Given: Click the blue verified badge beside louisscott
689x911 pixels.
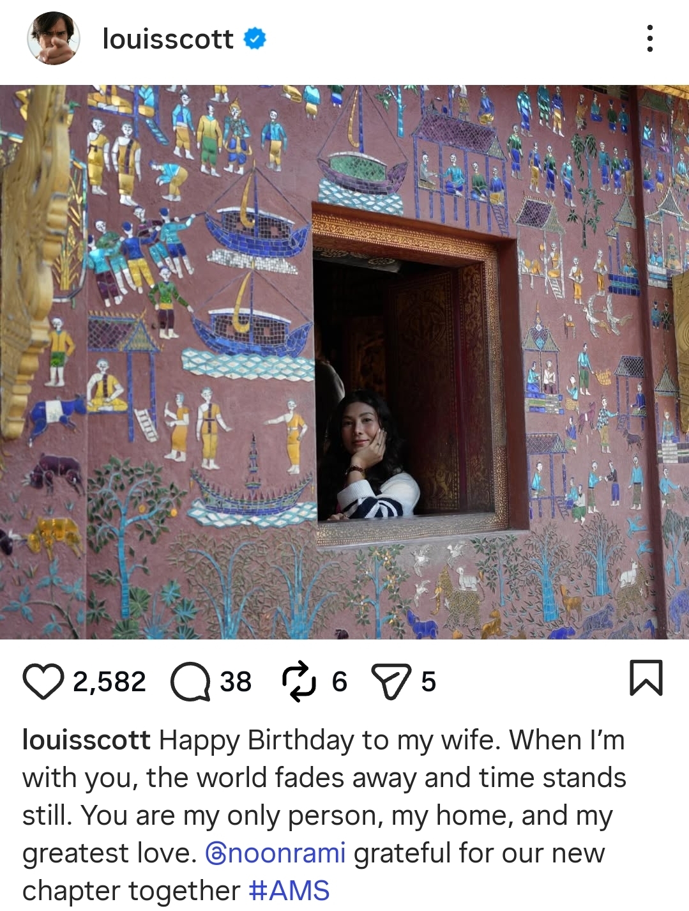Looking at the screenshot, I should point(255,39).
